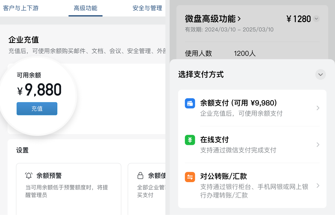Viewport: 335px width, 215px height.
Task: Click the ¥9,880 available balance amount
Action: coord(39,90)
